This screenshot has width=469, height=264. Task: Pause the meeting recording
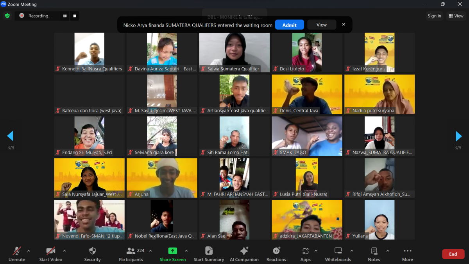(x=65, y=16)
